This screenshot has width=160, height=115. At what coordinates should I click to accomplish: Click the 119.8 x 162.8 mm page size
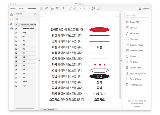tap(48, 109)
